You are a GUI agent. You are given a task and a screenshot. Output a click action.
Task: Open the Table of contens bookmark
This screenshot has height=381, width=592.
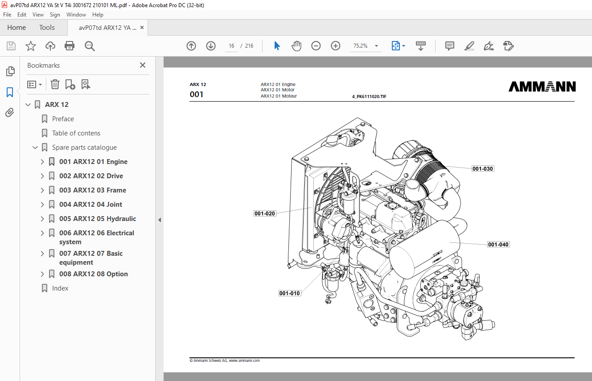76,133
